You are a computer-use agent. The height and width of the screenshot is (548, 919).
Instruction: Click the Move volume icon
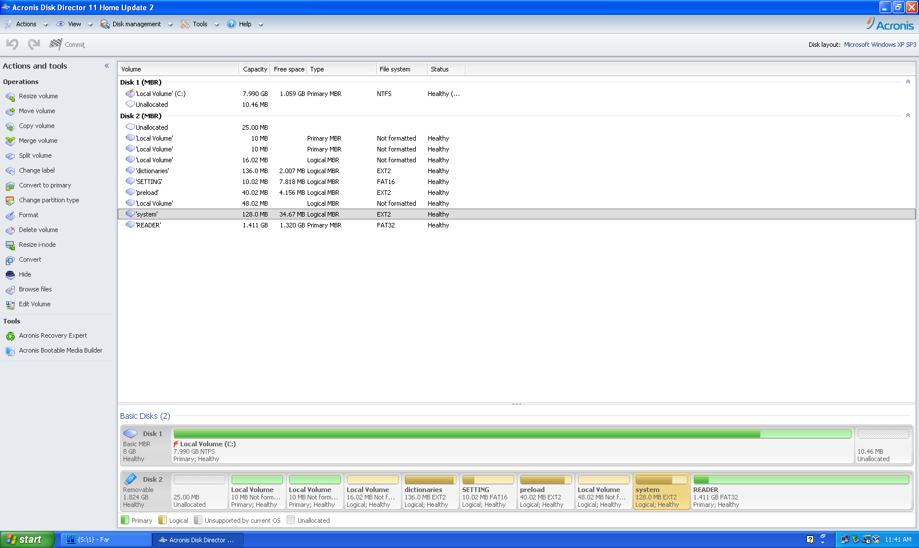10,111
